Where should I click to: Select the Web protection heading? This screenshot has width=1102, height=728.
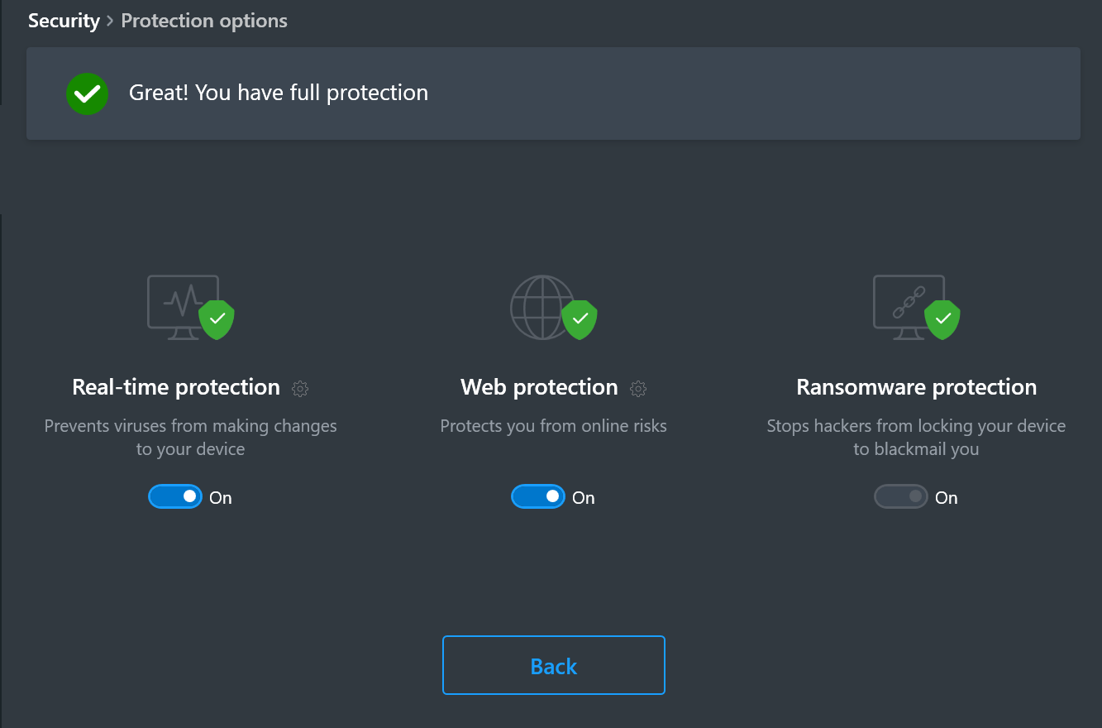pos(539,387)
